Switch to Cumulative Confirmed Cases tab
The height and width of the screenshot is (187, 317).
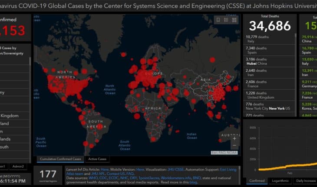click(60, 159)
